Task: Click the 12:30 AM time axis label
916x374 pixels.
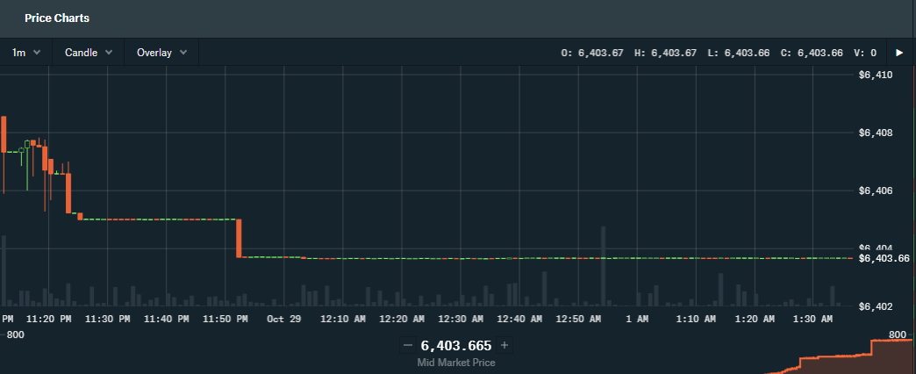Action: [461, 319]
